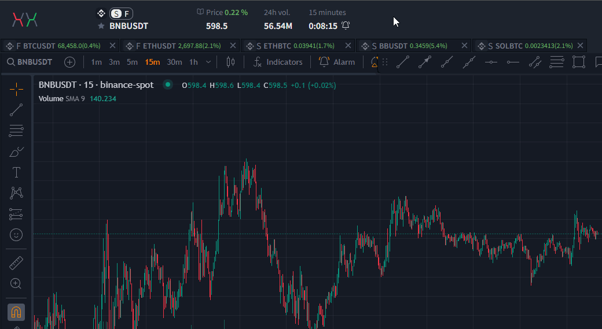The width and height of the screenshot is (602, 329).
Task: Click the 24h vol. value 56.54M
Action: 278,26
